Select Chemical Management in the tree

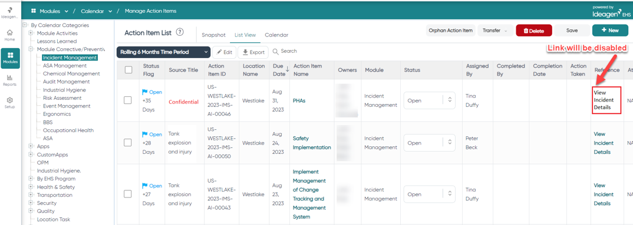pos(71,73)
